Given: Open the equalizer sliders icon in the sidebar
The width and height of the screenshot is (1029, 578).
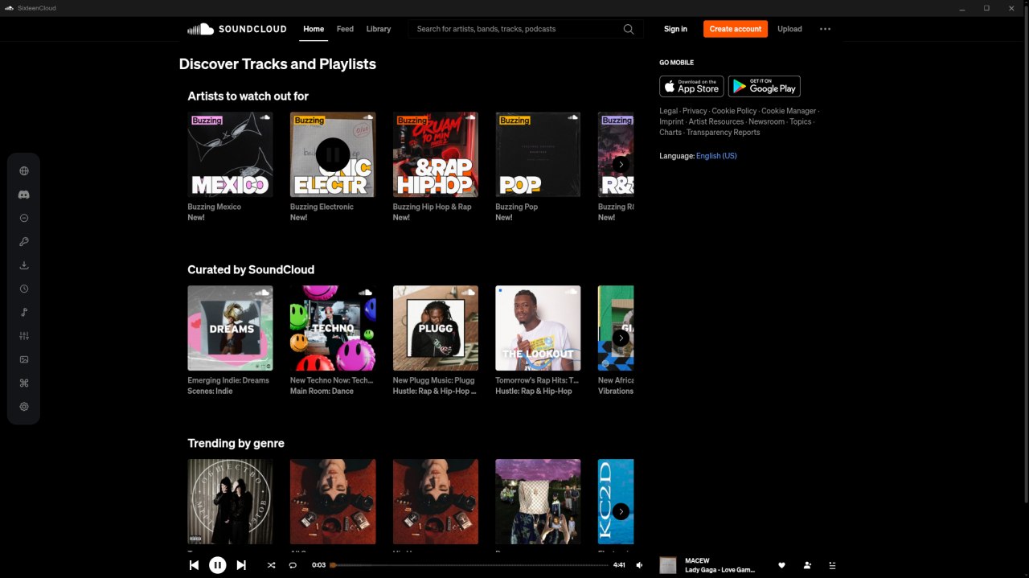Looking at the screenshot, I should [x=24, y=336].
